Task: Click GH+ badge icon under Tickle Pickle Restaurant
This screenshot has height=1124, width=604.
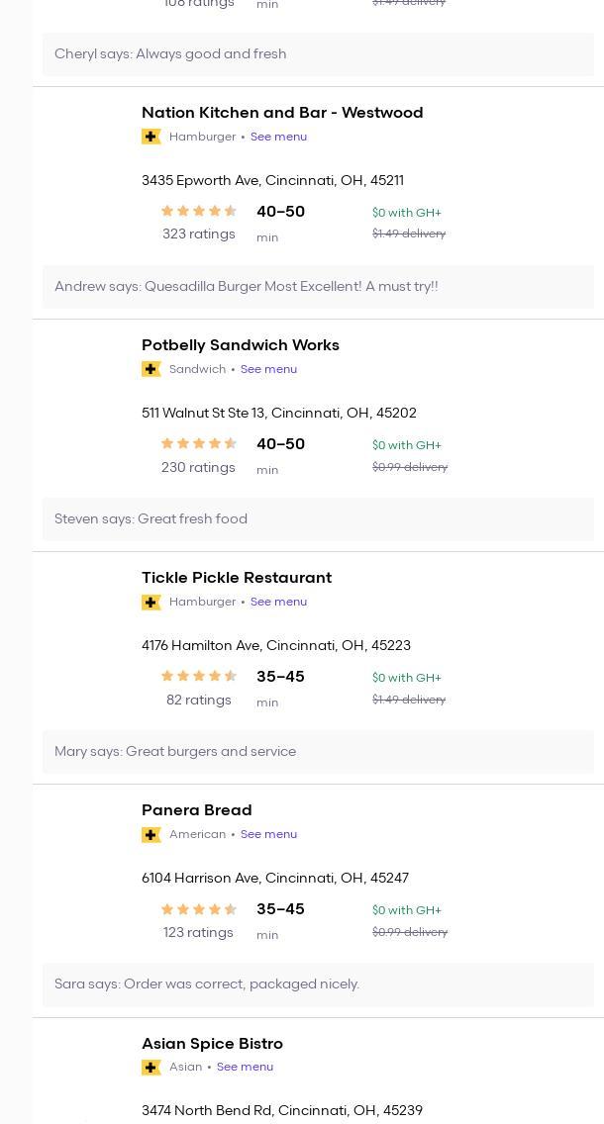Action: pyautogui.click(x=151, y=602)
